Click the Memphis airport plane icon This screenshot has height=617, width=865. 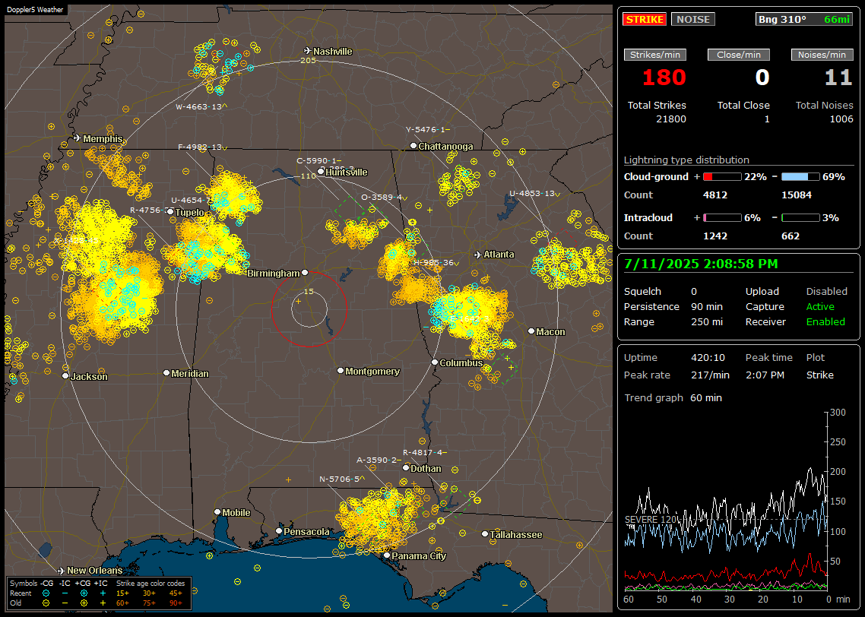(78, 138)
